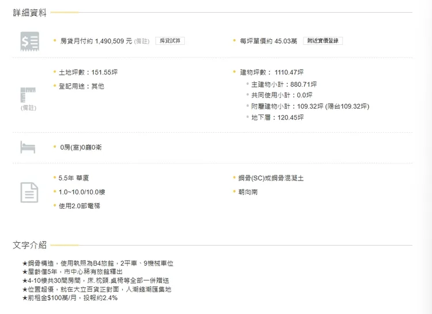
Task: Click the bed room-layout icon
Action: pyautogui.click(x=28, y=147)
